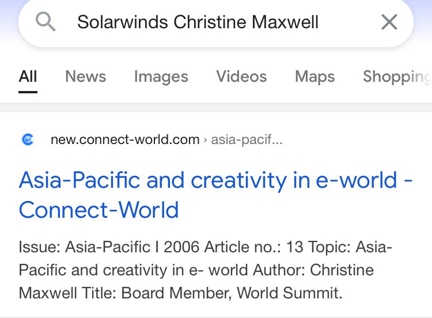Place cursor on word Solarwinds in query
The image size is (432, 318).
click(123, 22)
